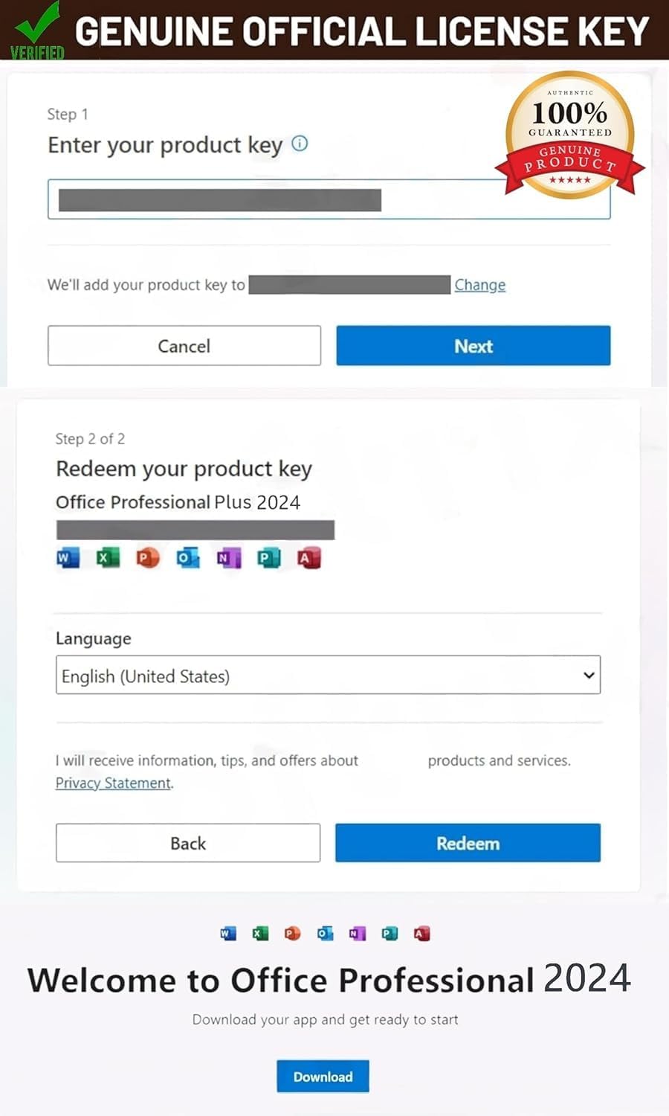Click the small Word icon above Welcome heading
Screen dimensions: 669x1116
coord(228,933)
